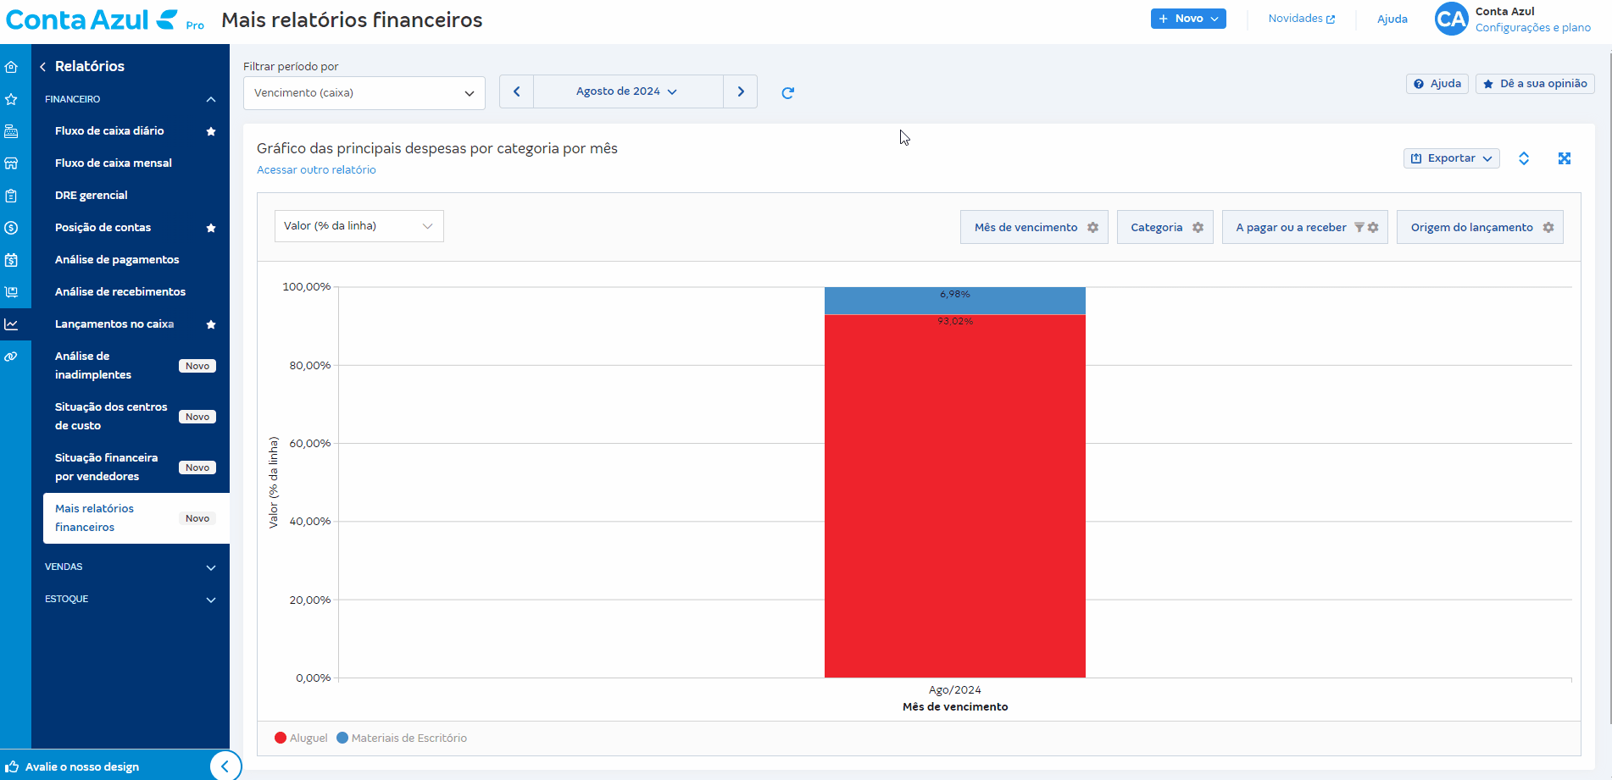Go to next month with right arrow
This screenshot has height=780, width=1612.
[740, 91]
